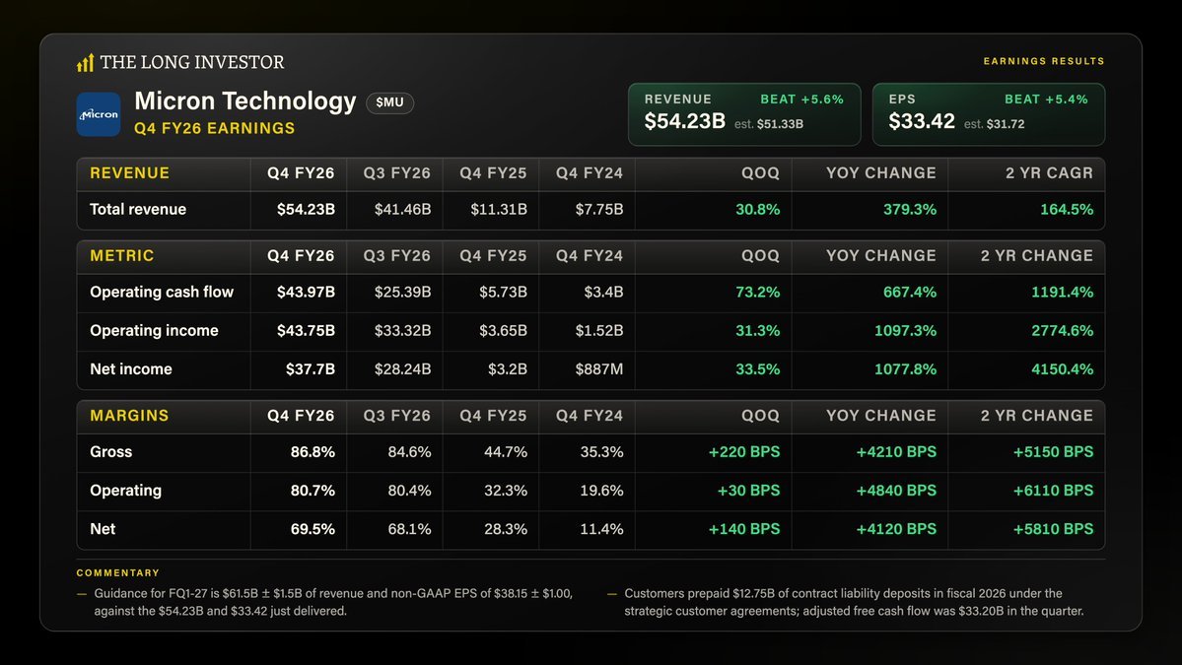This screenshot has width=1182, height=665.
Task: Select the Micron Technology title
Action: point(245,100)
